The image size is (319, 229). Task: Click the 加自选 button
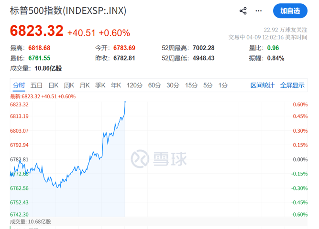coord(290,10)
